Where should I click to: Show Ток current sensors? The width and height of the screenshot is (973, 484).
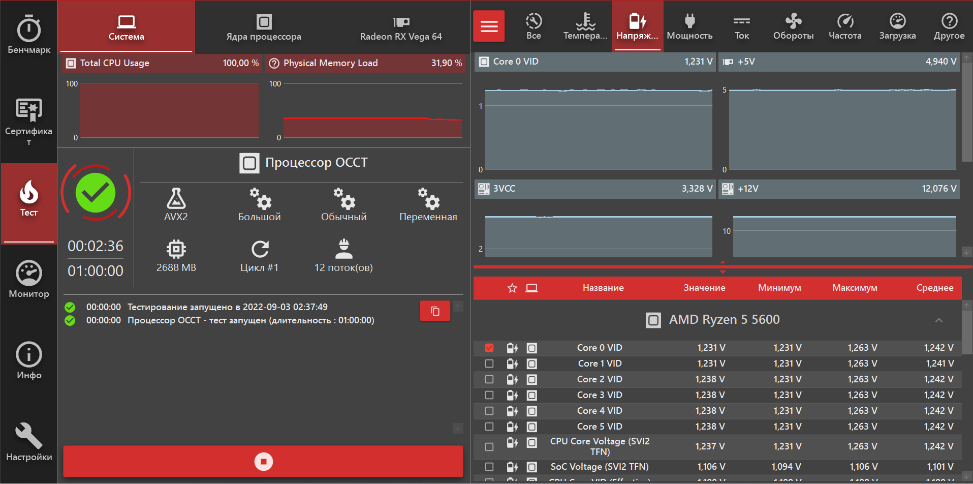[x=742, y=26]
